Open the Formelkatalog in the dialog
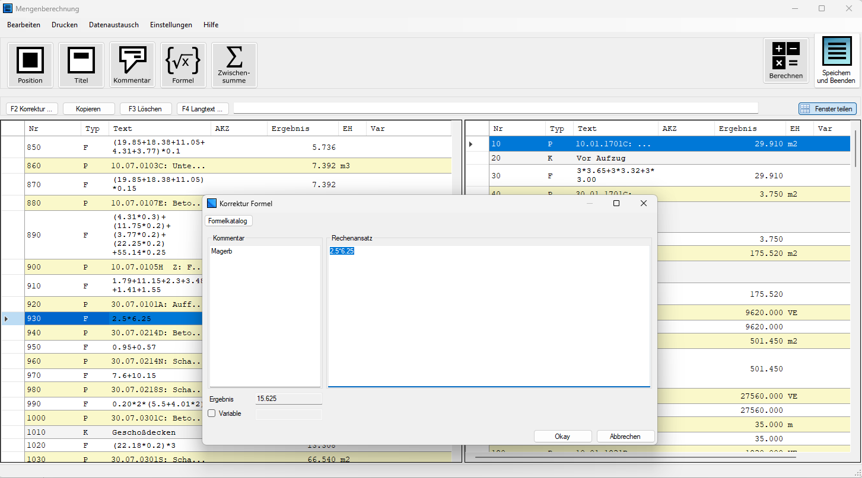This screenshot has width=862, height=478. [x=229, y=221]
